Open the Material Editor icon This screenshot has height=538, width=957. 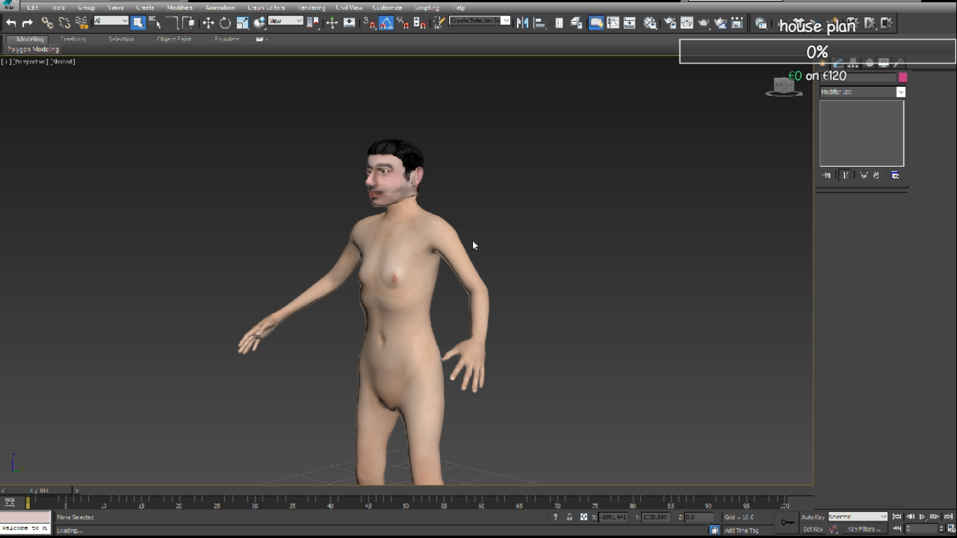(x=650, y=23)
